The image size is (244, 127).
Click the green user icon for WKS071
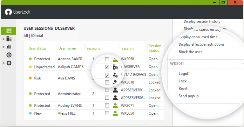(115, 105)
